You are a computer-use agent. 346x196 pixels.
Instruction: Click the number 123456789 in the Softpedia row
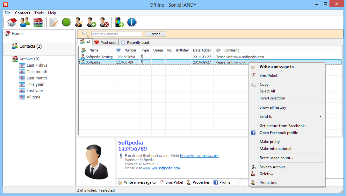point(125,62)
